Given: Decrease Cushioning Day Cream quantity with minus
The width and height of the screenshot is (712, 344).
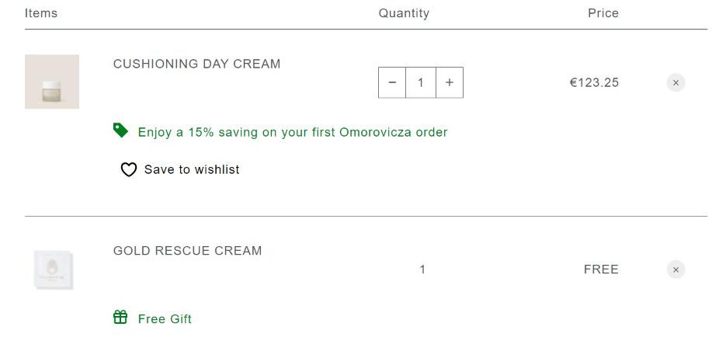Looking at the screenshot, I should coord(392,82).
